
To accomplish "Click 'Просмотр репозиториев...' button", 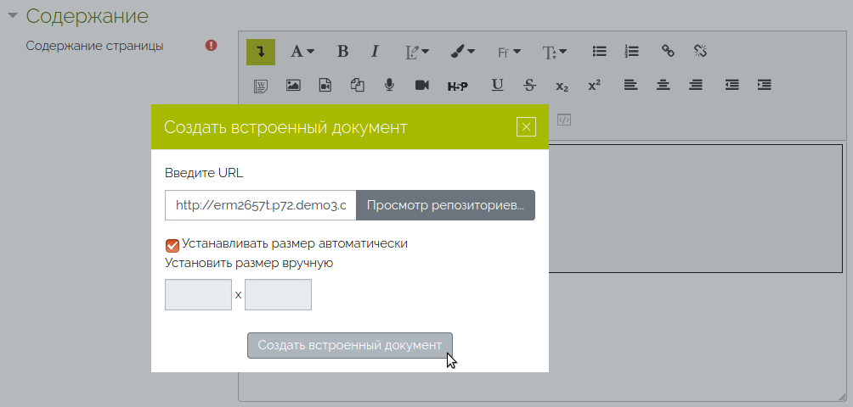I will 445,205.
